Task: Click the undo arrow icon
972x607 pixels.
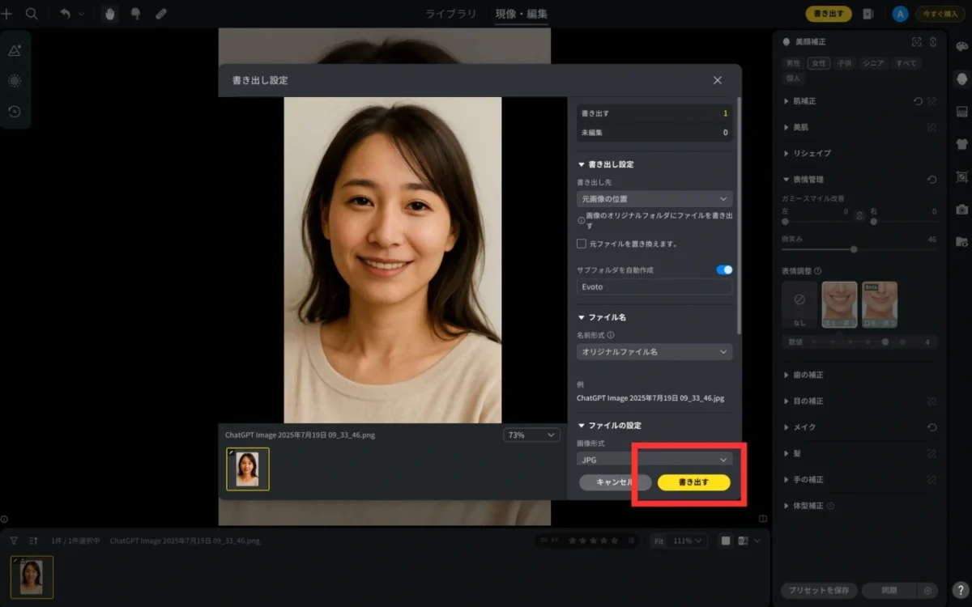Action: [66, 14]
